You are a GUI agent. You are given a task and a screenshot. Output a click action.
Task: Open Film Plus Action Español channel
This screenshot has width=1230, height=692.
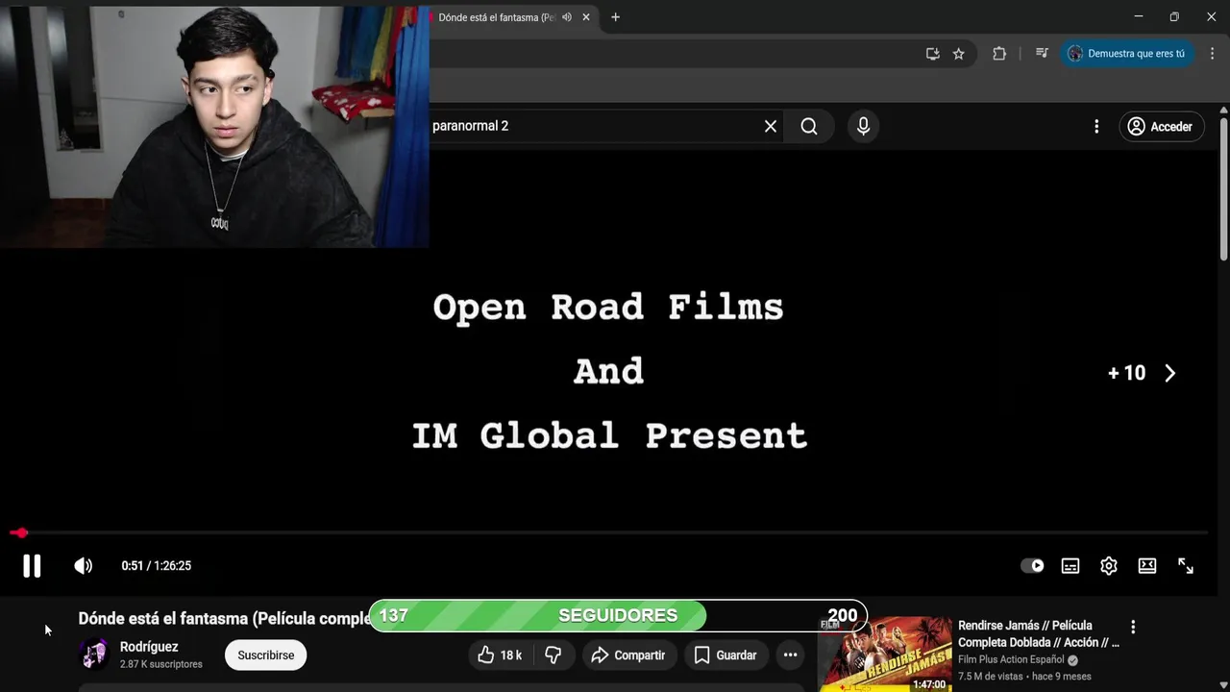1011,660
